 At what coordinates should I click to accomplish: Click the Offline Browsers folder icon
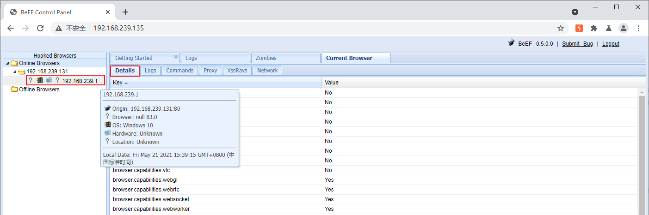[x=14, y=90]
